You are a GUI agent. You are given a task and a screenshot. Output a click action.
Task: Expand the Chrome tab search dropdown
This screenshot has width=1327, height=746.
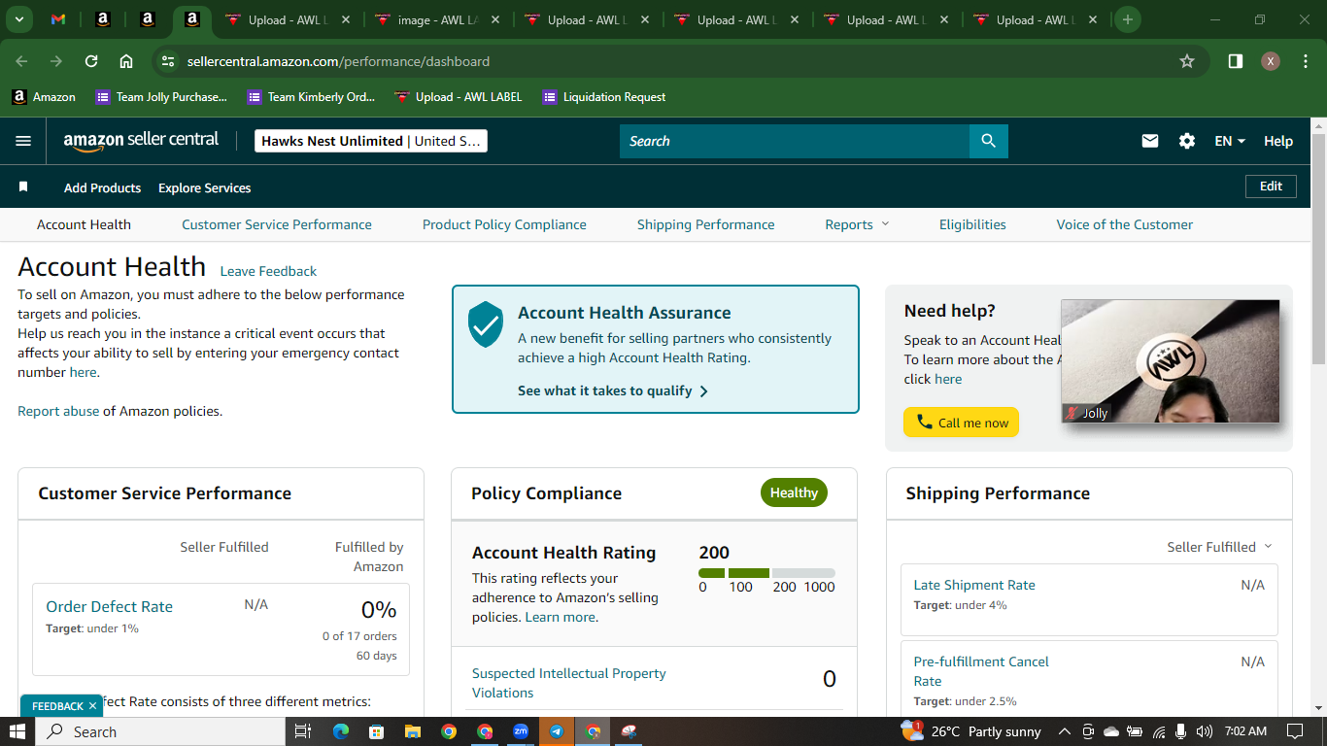pyautogui.click(x=18, y=19)
